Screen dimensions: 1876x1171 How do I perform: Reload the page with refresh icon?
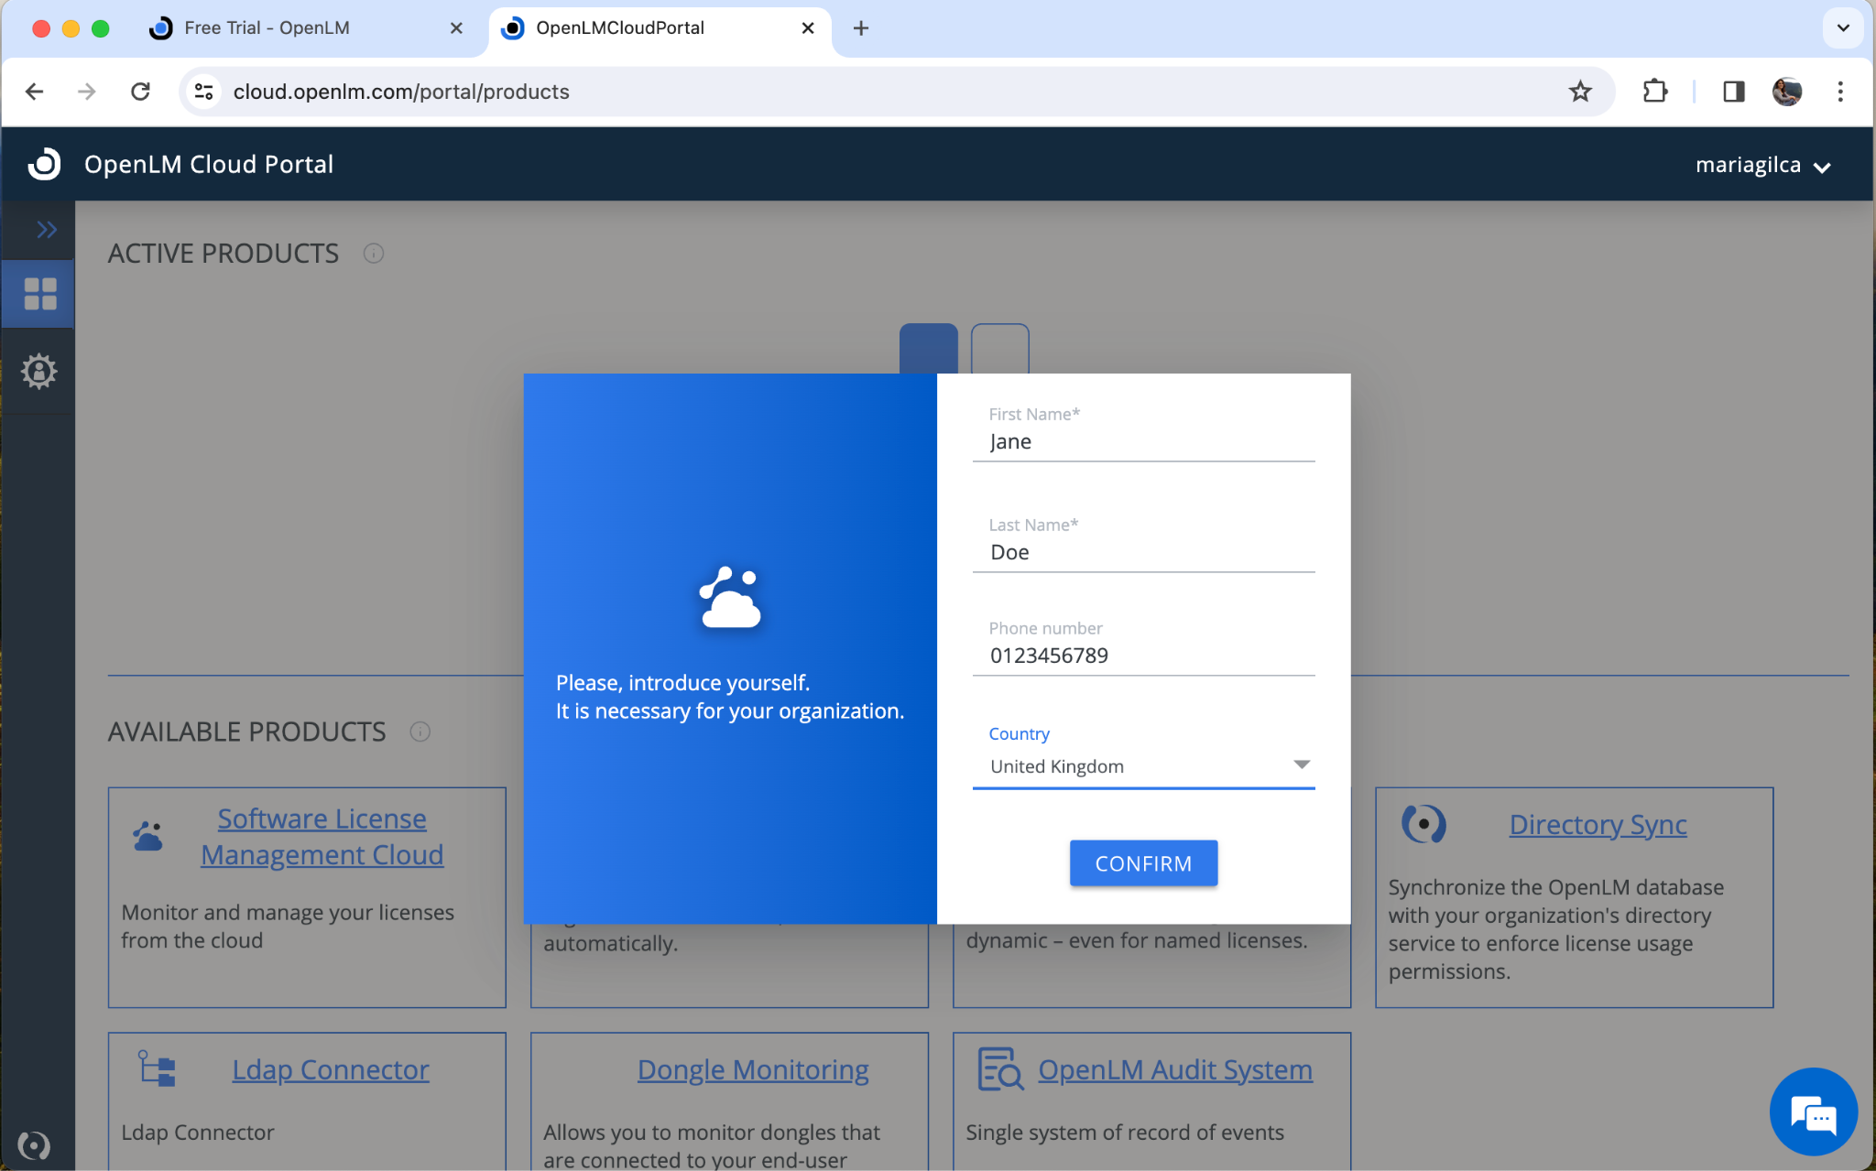140,92
